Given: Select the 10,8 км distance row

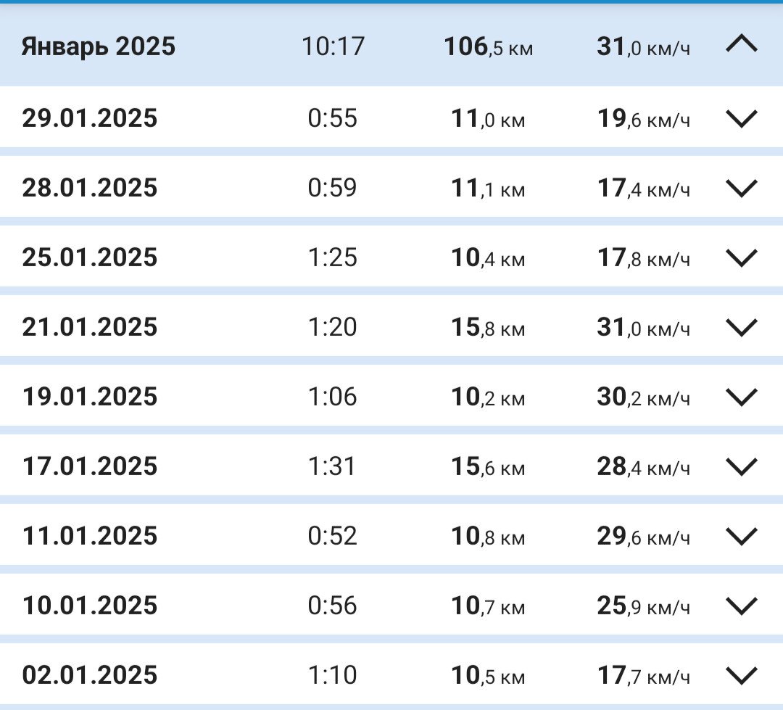Looking at the screenshot, I should [x=391, y=534].
